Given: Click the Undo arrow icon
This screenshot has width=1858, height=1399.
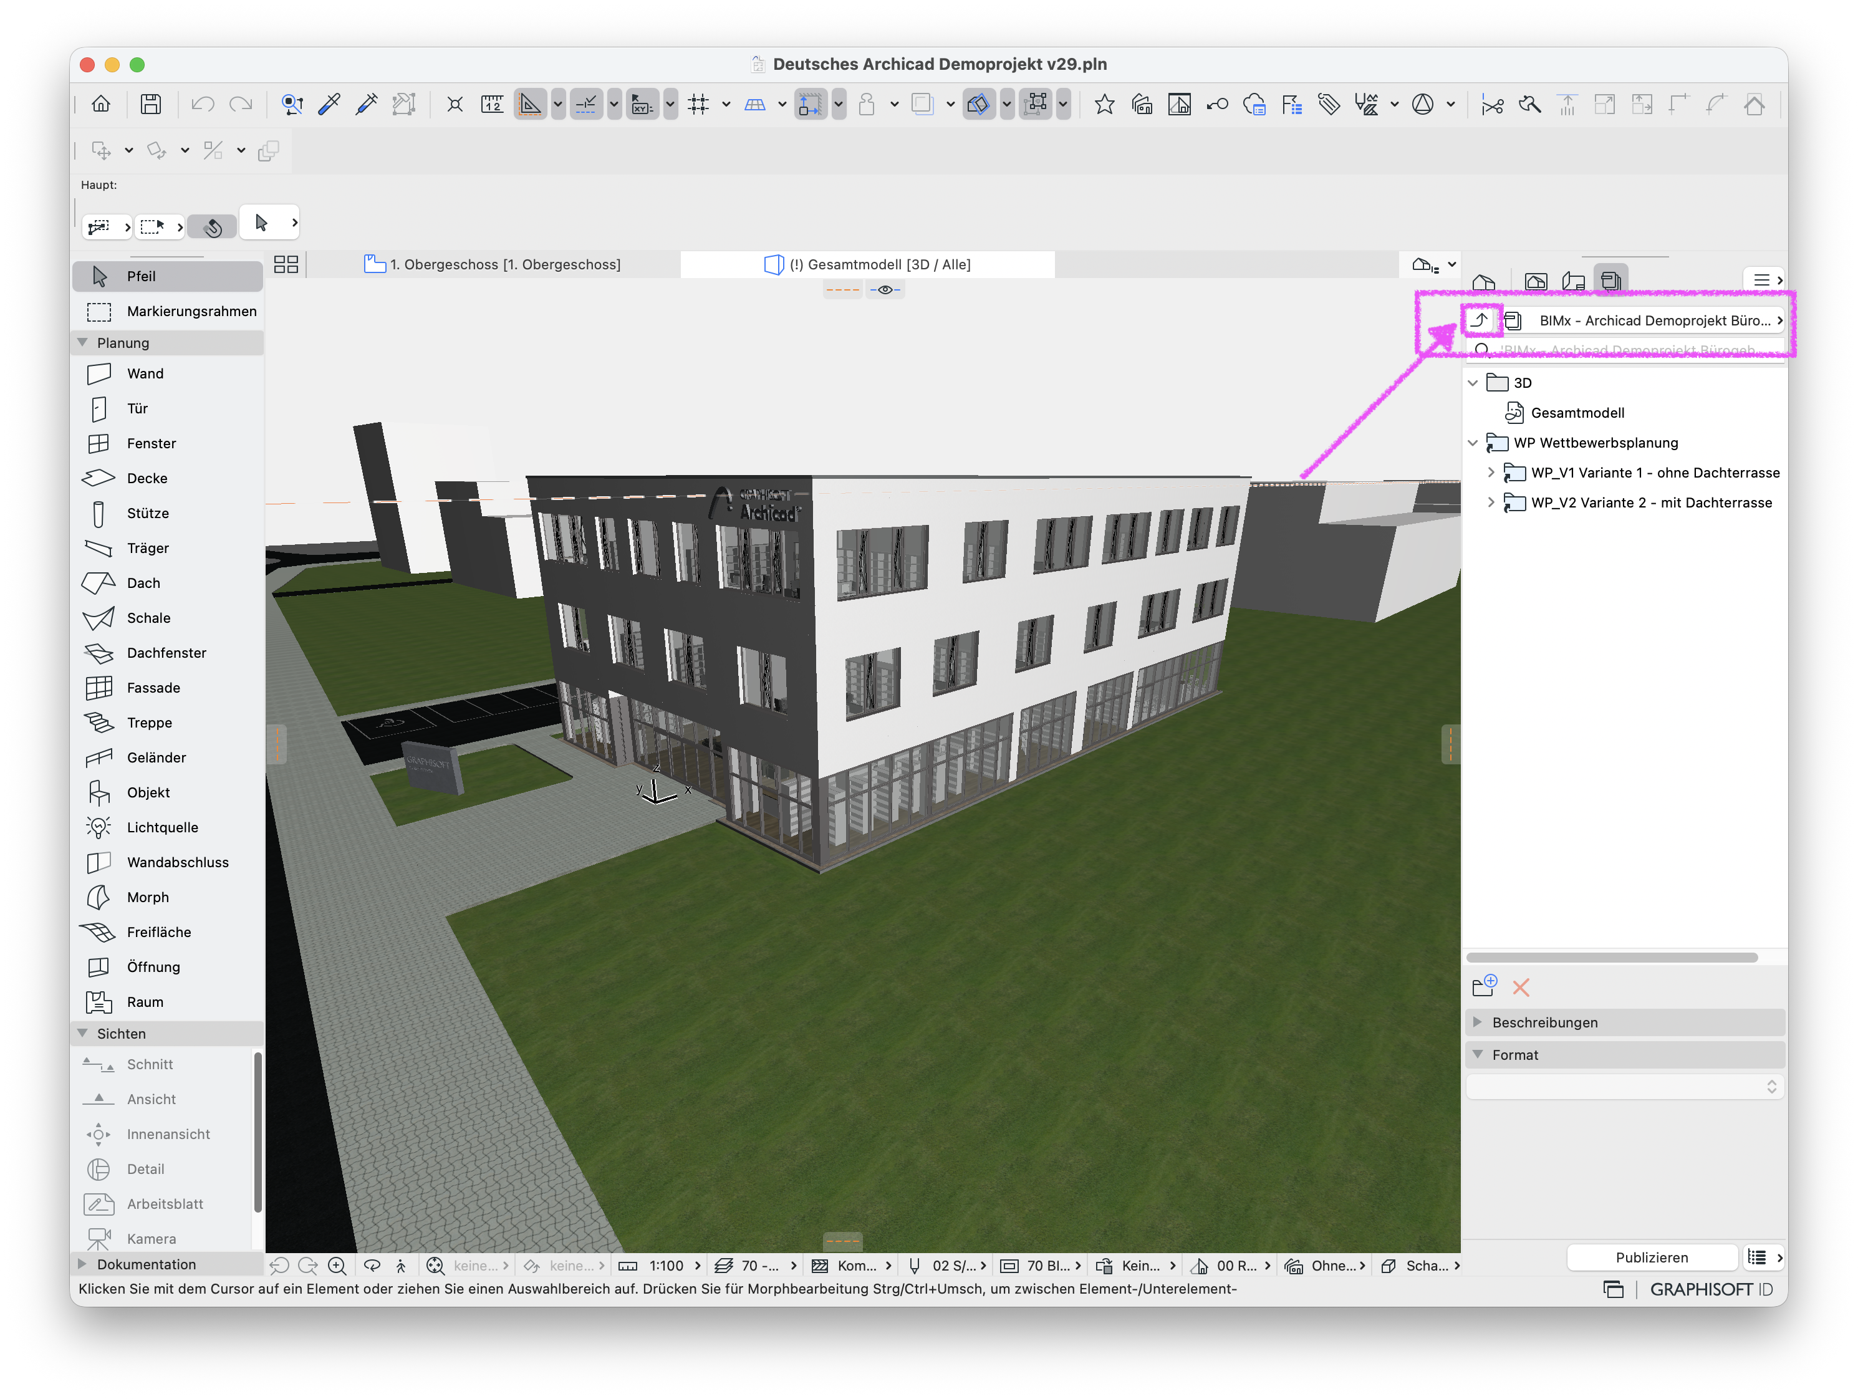Looking at the screenshot, I should coord(203,104).
